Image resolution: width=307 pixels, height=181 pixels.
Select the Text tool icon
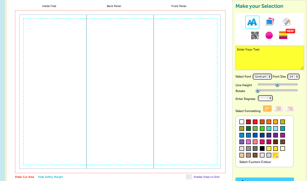(x=252, y=22)
